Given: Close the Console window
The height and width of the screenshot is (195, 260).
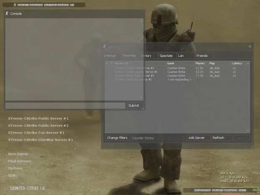Looking at the screenshot, I should coord(141,13).
